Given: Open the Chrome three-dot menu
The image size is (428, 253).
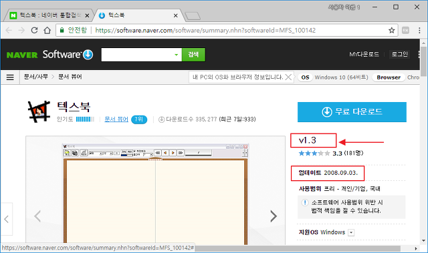Looking at the screenshot, I should [419, 30].
